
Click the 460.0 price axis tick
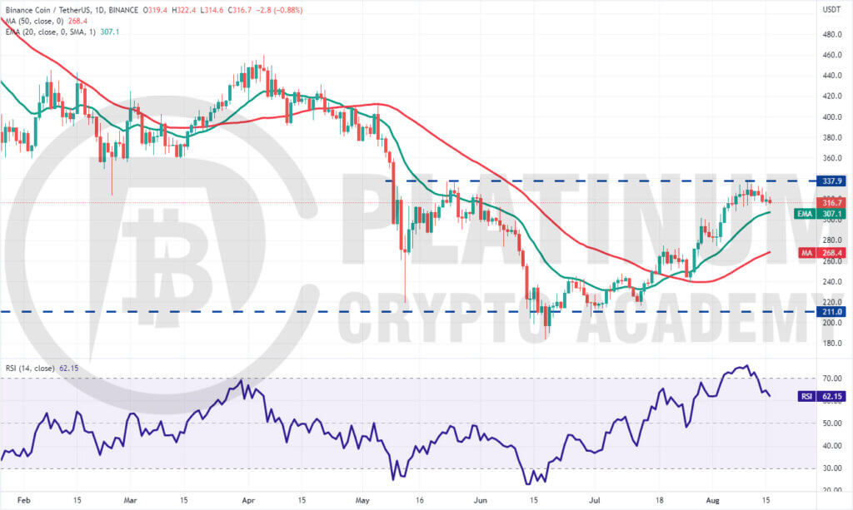pyautogui.click(x=832, y=55)
